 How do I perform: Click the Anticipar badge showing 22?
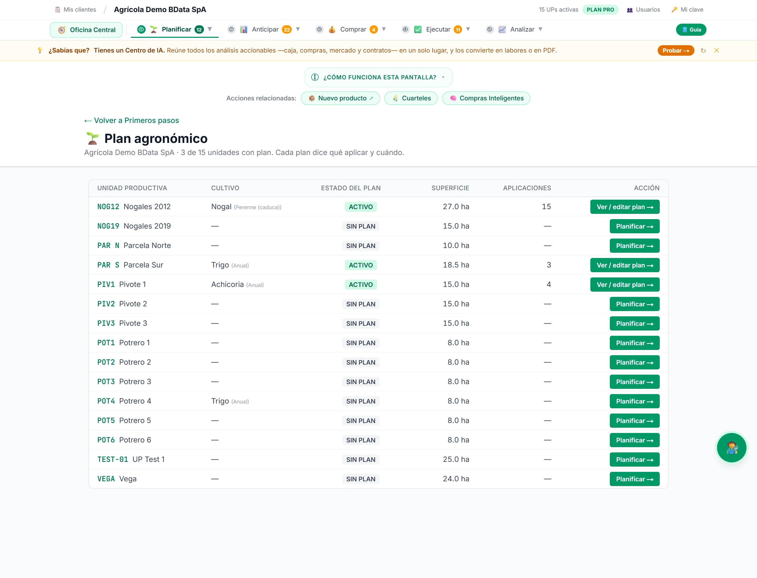(287, 30)
